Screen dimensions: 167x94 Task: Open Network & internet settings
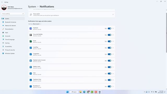click(x=13, y=26)
